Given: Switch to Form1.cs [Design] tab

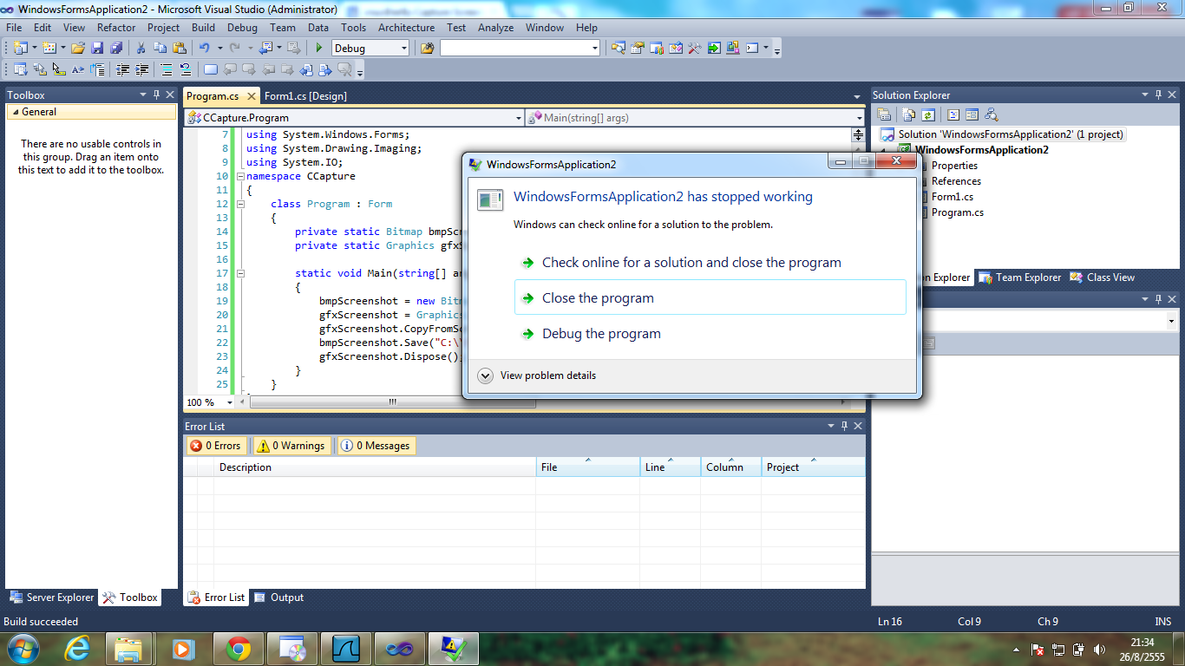Looking at the screenshot, I should pos(305,96).
